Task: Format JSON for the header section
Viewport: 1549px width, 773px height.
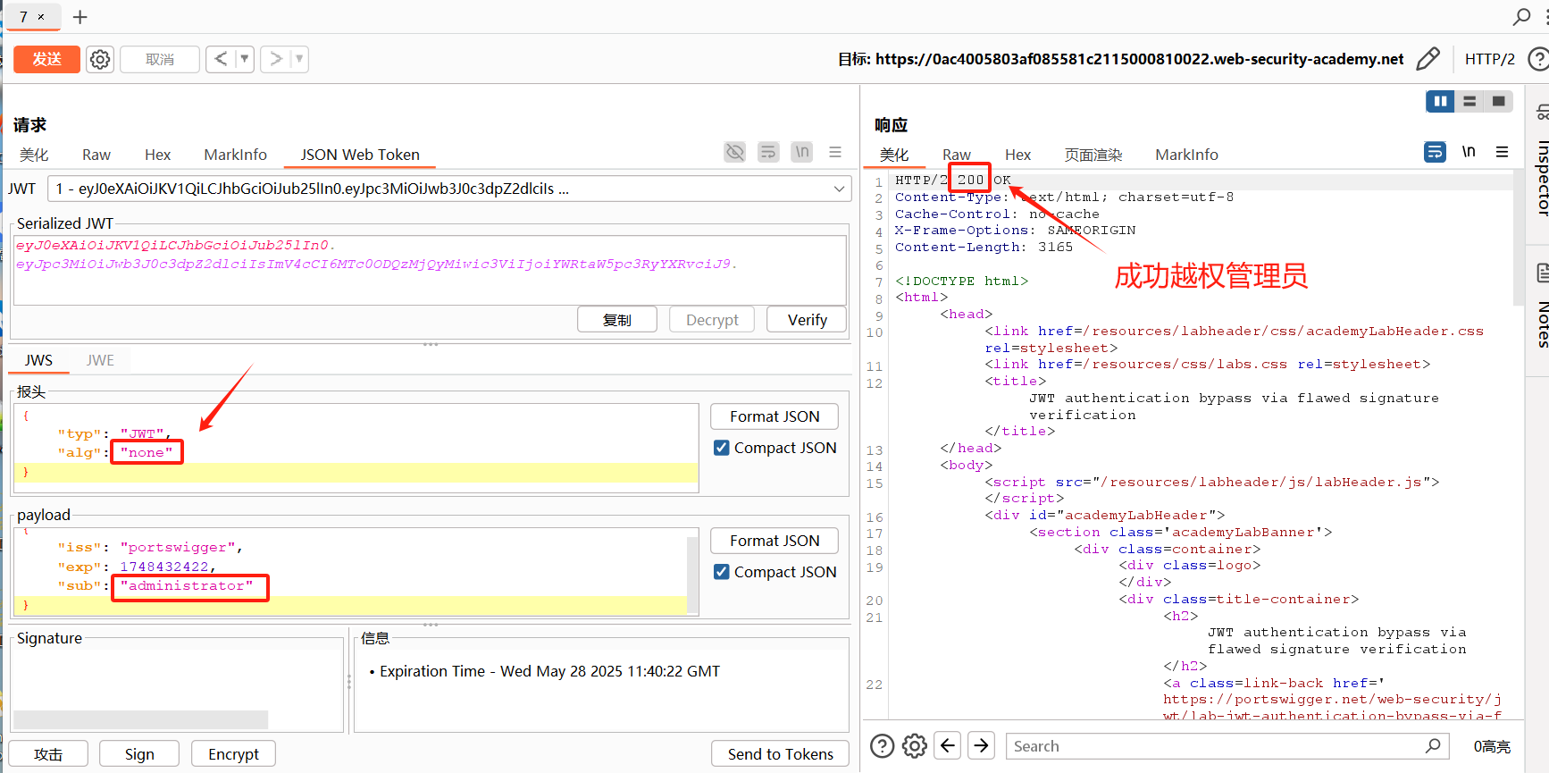Action: tap(774, 416)
